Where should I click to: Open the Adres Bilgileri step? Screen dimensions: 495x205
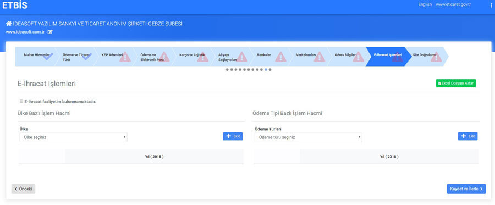346,55
